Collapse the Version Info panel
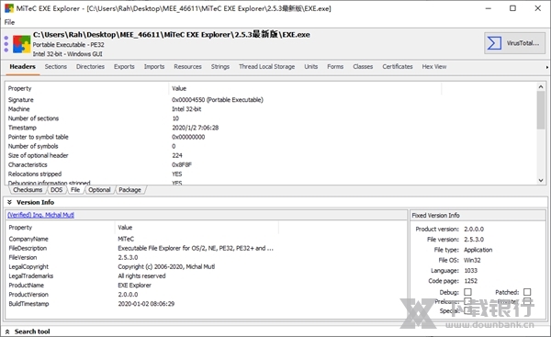The height and width of the screenshot is (337, 551). click(9, 202)
